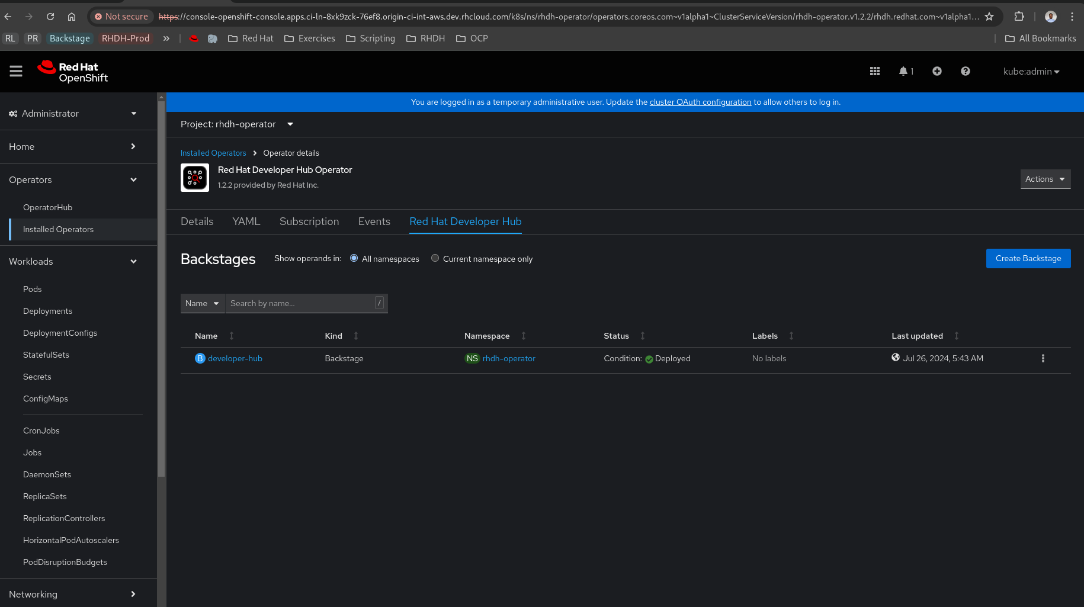Open the RHDH bookmarks folder
1084x607 pixels.
(425, 38)
